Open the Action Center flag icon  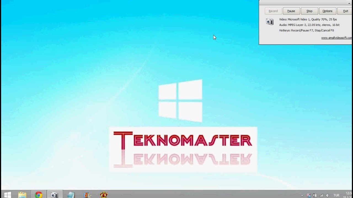[x=309, y=196]
